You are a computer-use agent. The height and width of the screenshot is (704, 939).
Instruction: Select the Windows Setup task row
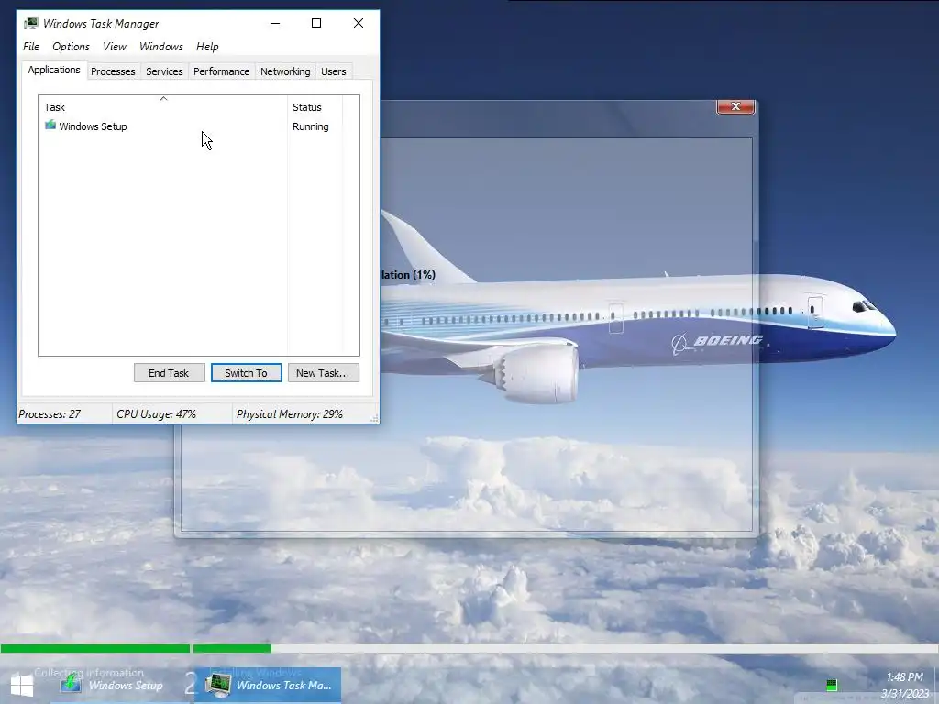tap(193, 126)
